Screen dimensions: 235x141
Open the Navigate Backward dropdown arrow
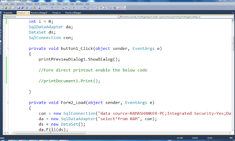(66, 8)
